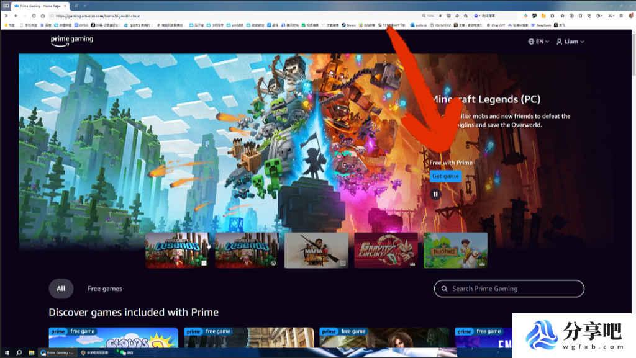
Task: Focus the Search Prime Gaming field
Action: [509, 289]
